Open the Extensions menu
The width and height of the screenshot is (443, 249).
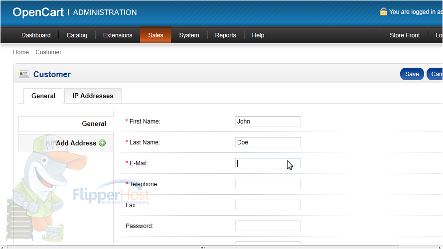point(118,35)
